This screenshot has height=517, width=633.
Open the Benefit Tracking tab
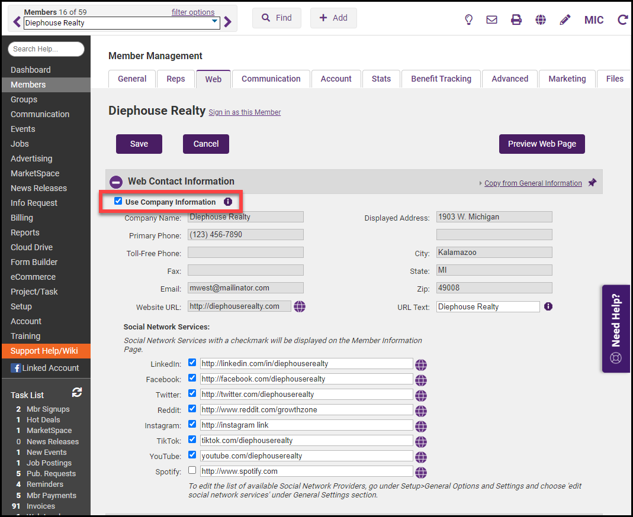pyautogui.click(x=441, y=79)
